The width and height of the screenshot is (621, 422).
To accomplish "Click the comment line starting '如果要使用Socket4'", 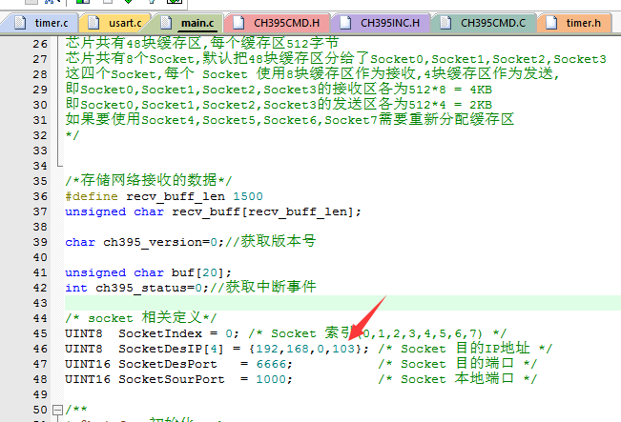I will pyautogui.click(x=289, y=119).
